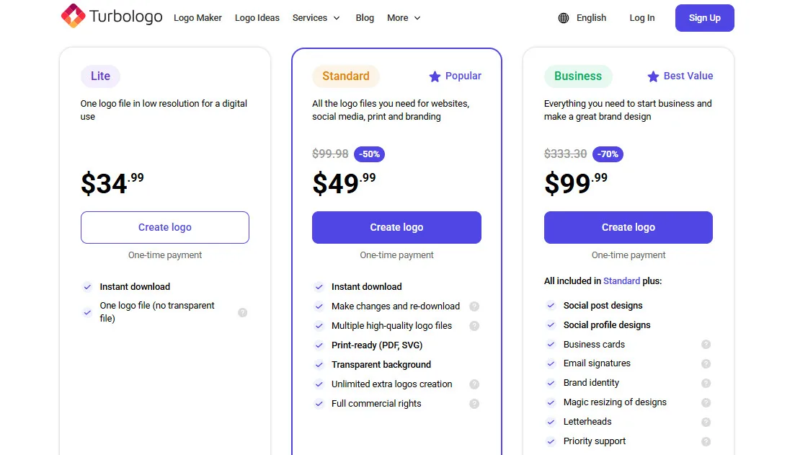Click the star icon next to Popular
Image resolution: width=795 pixels, height=455 pixels.
click(x=435, y=76)
